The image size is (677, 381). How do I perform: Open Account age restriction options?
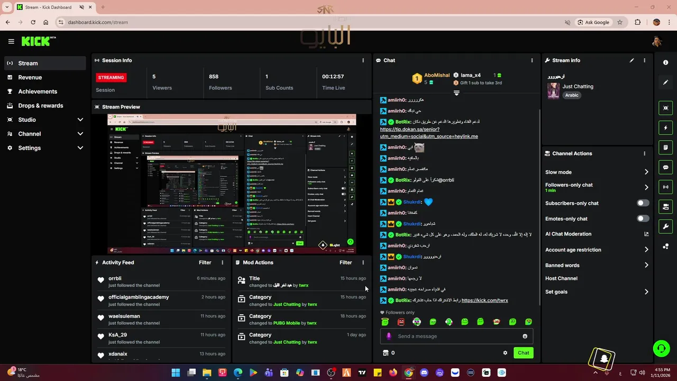click(597, 250)
